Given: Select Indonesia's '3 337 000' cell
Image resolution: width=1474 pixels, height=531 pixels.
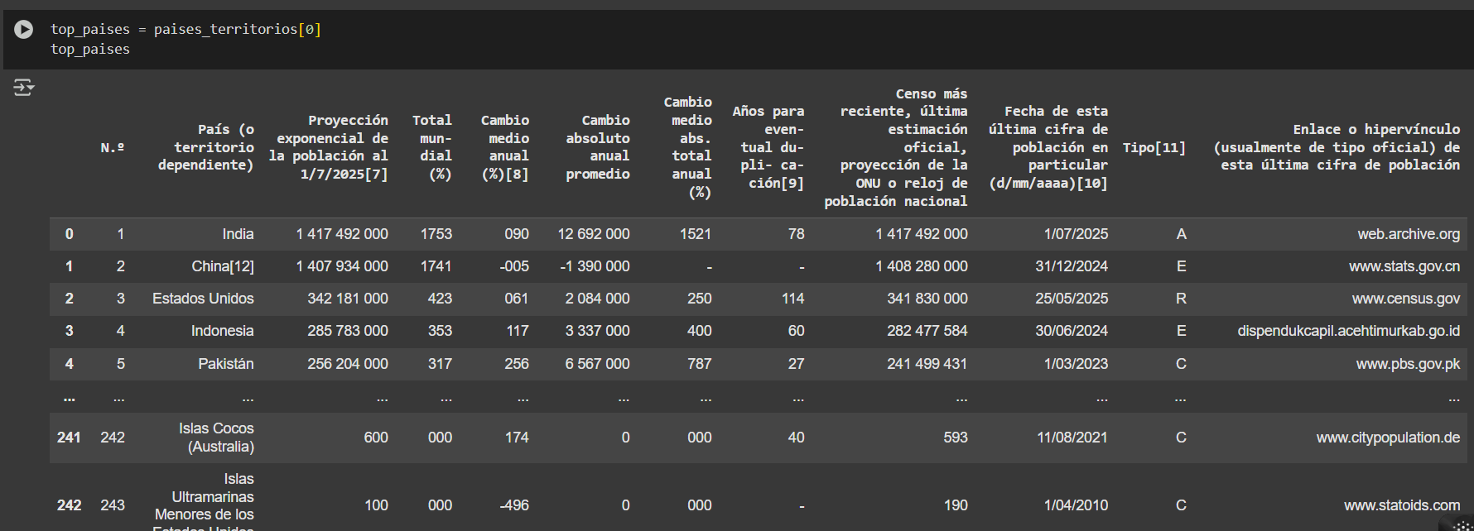Looking at the screenshot, I should [598, 331].
